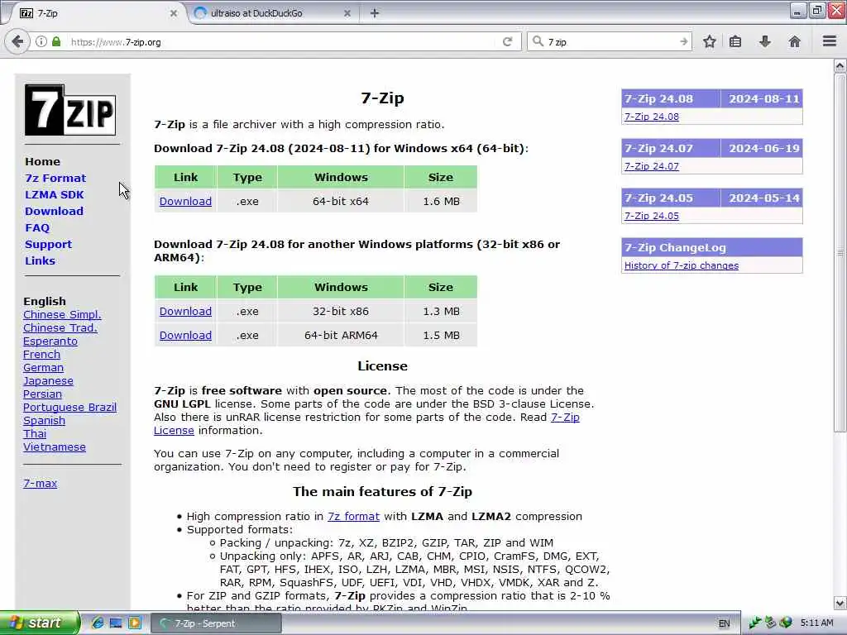Viewport: 847px width, 635px height.
Task: Open LZMA SDK sidebar page
Action: tap(55, 194)
